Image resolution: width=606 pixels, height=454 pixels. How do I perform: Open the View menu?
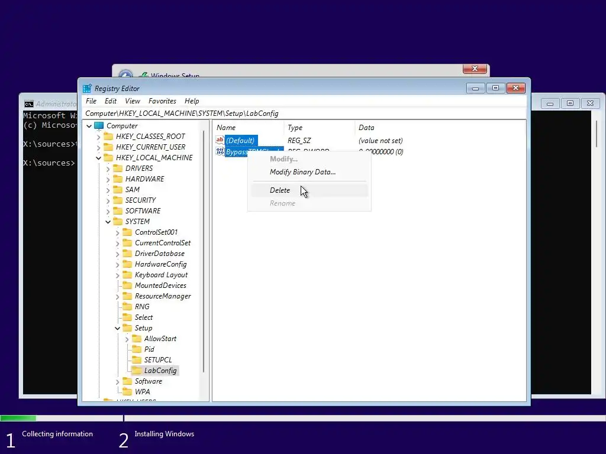tap(133, 101)
